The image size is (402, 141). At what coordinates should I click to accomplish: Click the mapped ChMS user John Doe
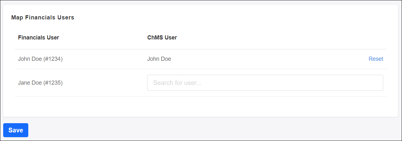pos(159,59)
